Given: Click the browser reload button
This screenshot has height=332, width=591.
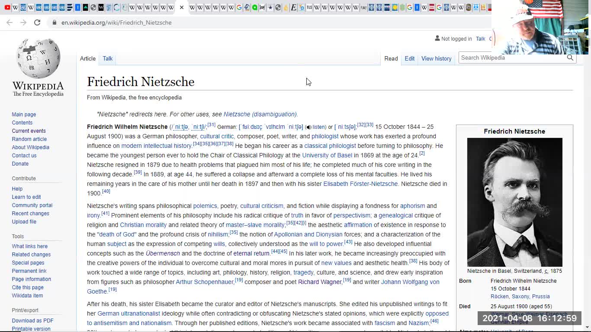Looking at the screenshot, I should click(x=37, y=22).
